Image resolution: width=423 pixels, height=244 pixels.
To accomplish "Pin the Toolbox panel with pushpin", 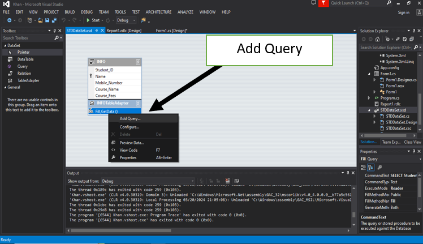I will point(54,31).
